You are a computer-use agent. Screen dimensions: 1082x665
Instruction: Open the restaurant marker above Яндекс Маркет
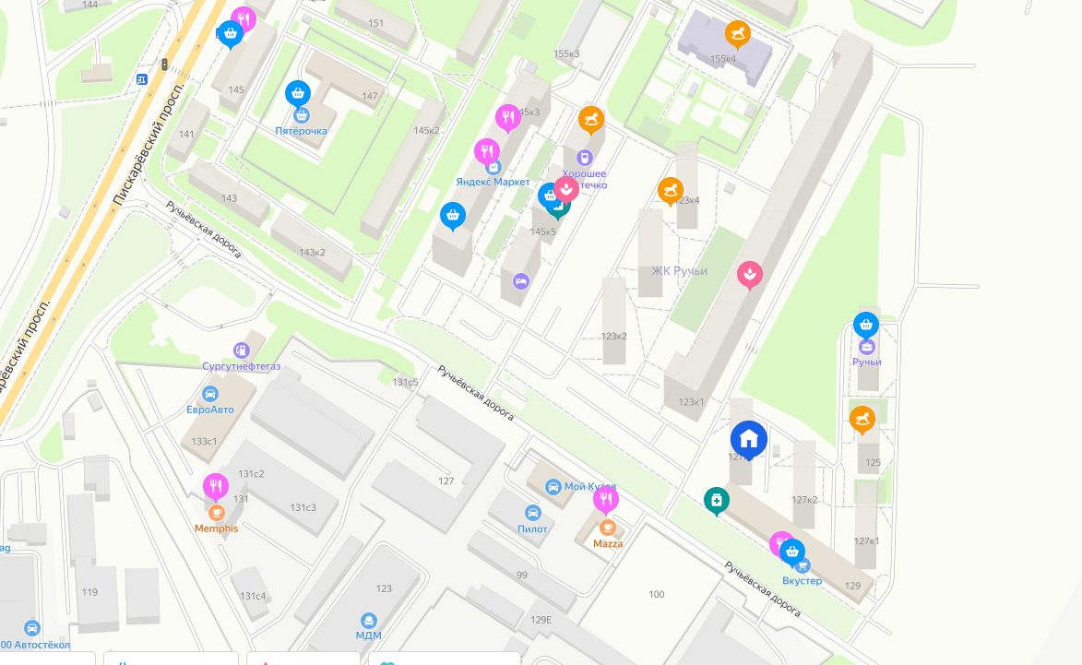(x=487, y=151)
